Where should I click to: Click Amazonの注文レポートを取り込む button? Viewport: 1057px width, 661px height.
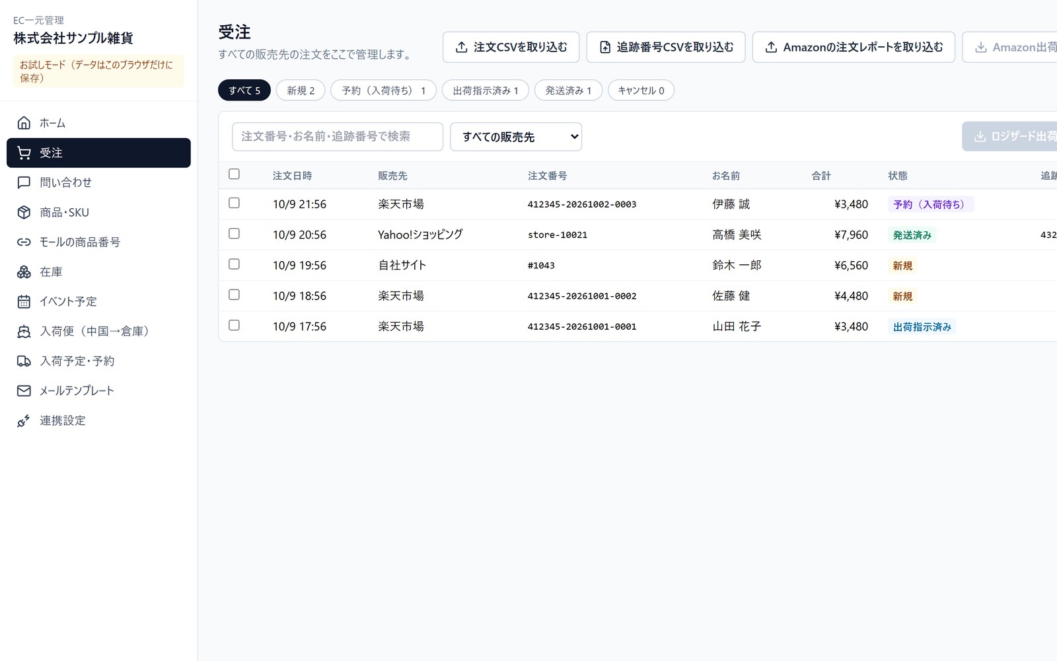click(x=854, y=47)
